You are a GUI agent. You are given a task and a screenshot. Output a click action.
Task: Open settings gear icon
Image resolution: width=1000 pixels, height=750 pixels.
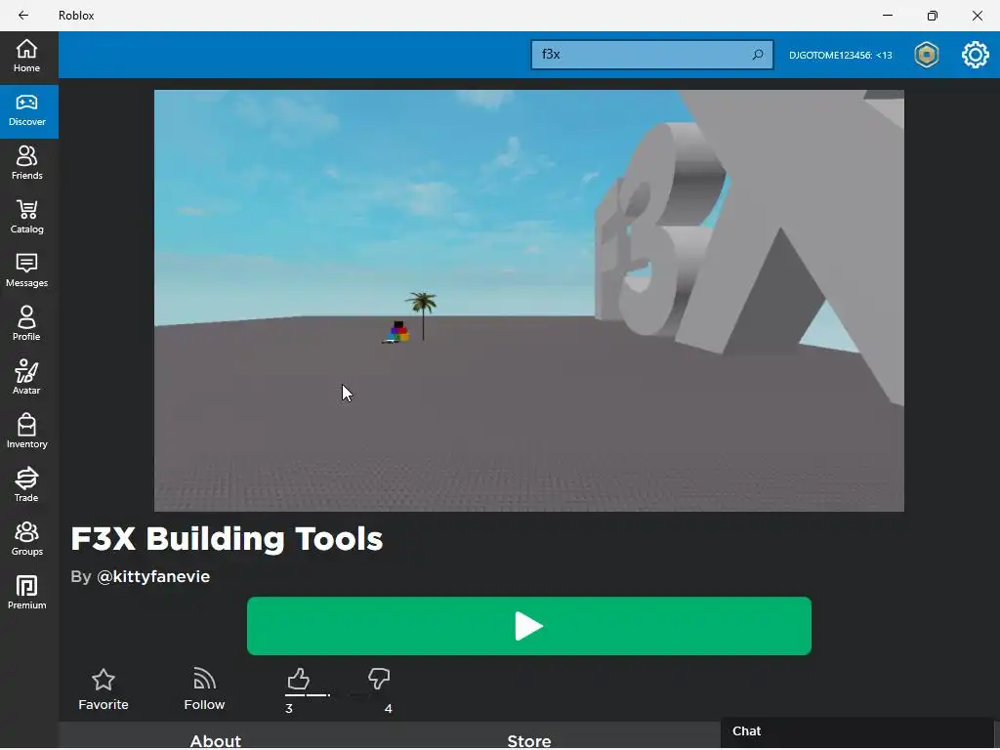coord(976,55)
